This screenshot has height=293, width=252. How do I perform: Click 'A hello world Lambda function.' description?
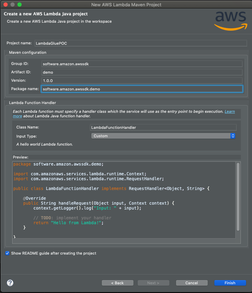point(44,144)
